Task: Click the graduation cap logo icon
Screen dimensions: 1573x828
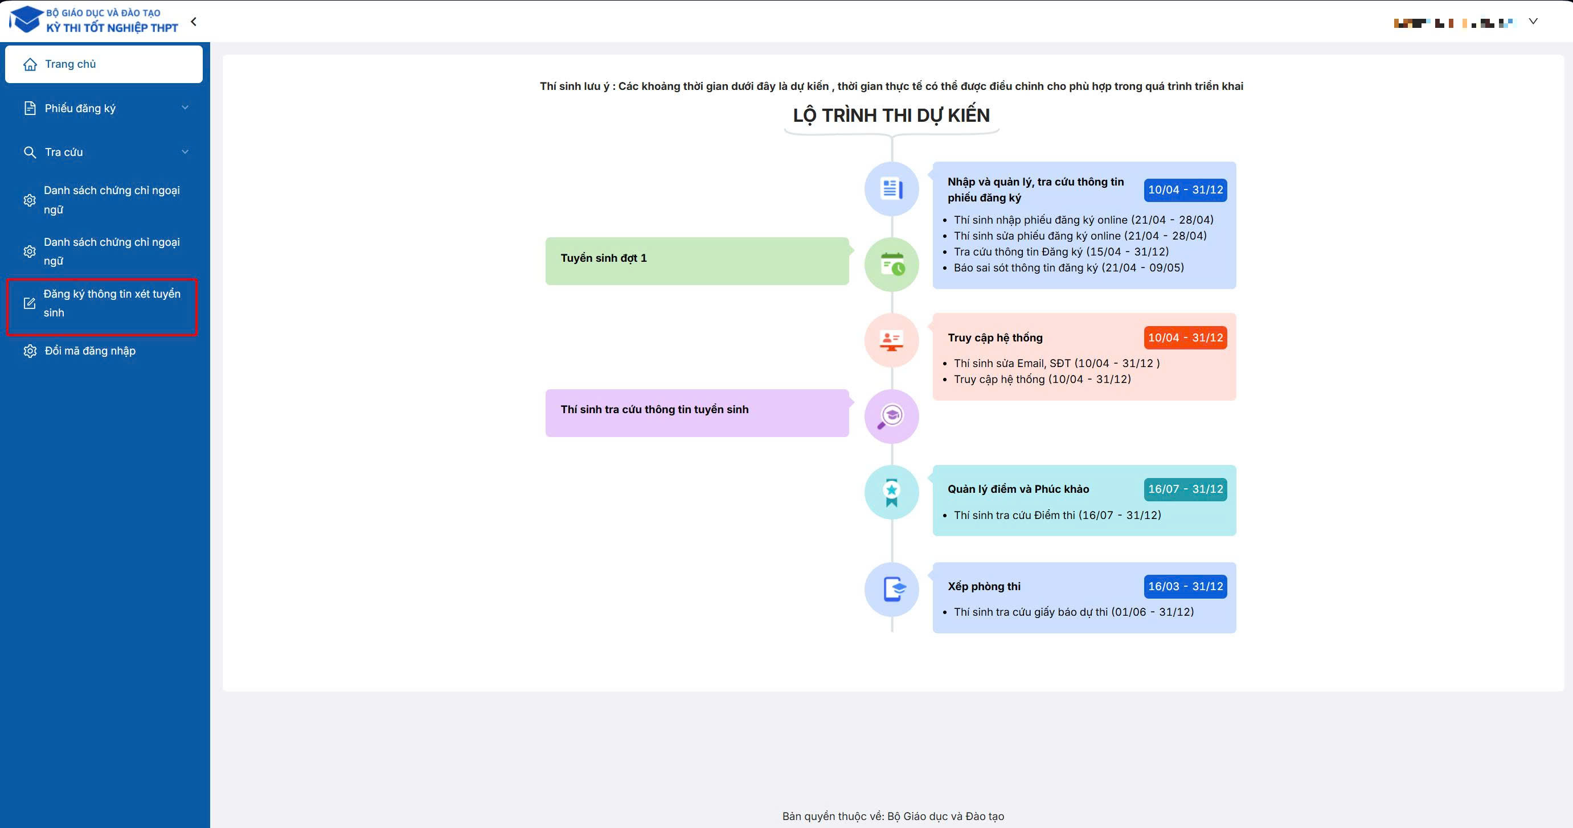Action: point(26,19)
